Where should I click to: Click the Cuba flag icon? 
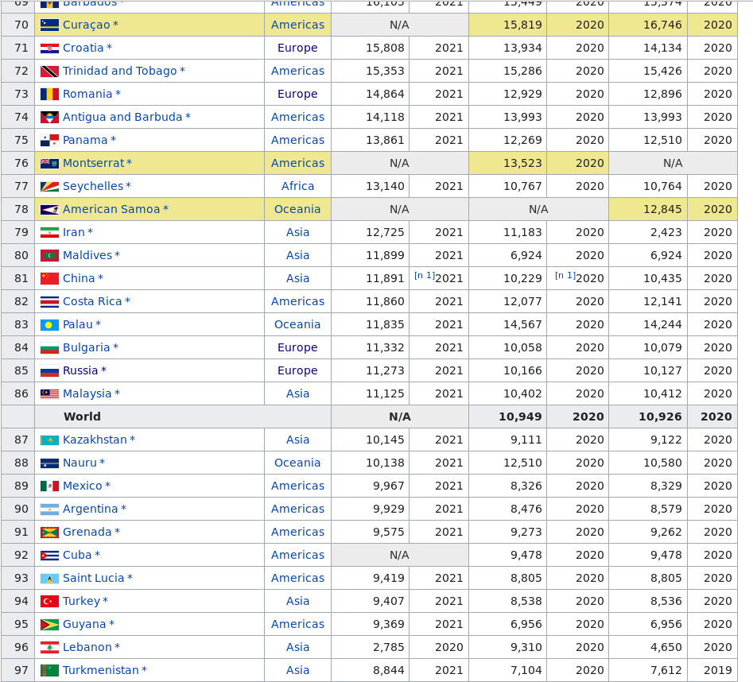pyautogui.click(x=49, y=555)
